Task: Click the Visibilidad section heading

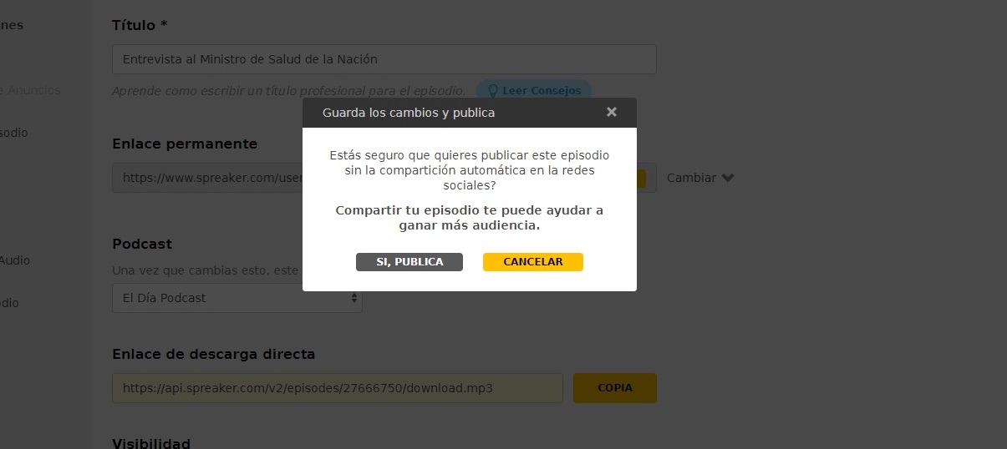Action: pyautogui.click(x=151, y=443)
